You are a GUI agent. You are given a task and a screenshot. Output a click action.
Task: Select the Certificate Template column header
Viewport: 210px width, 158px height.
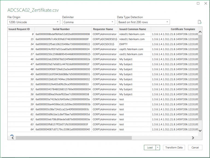(174, 29)
